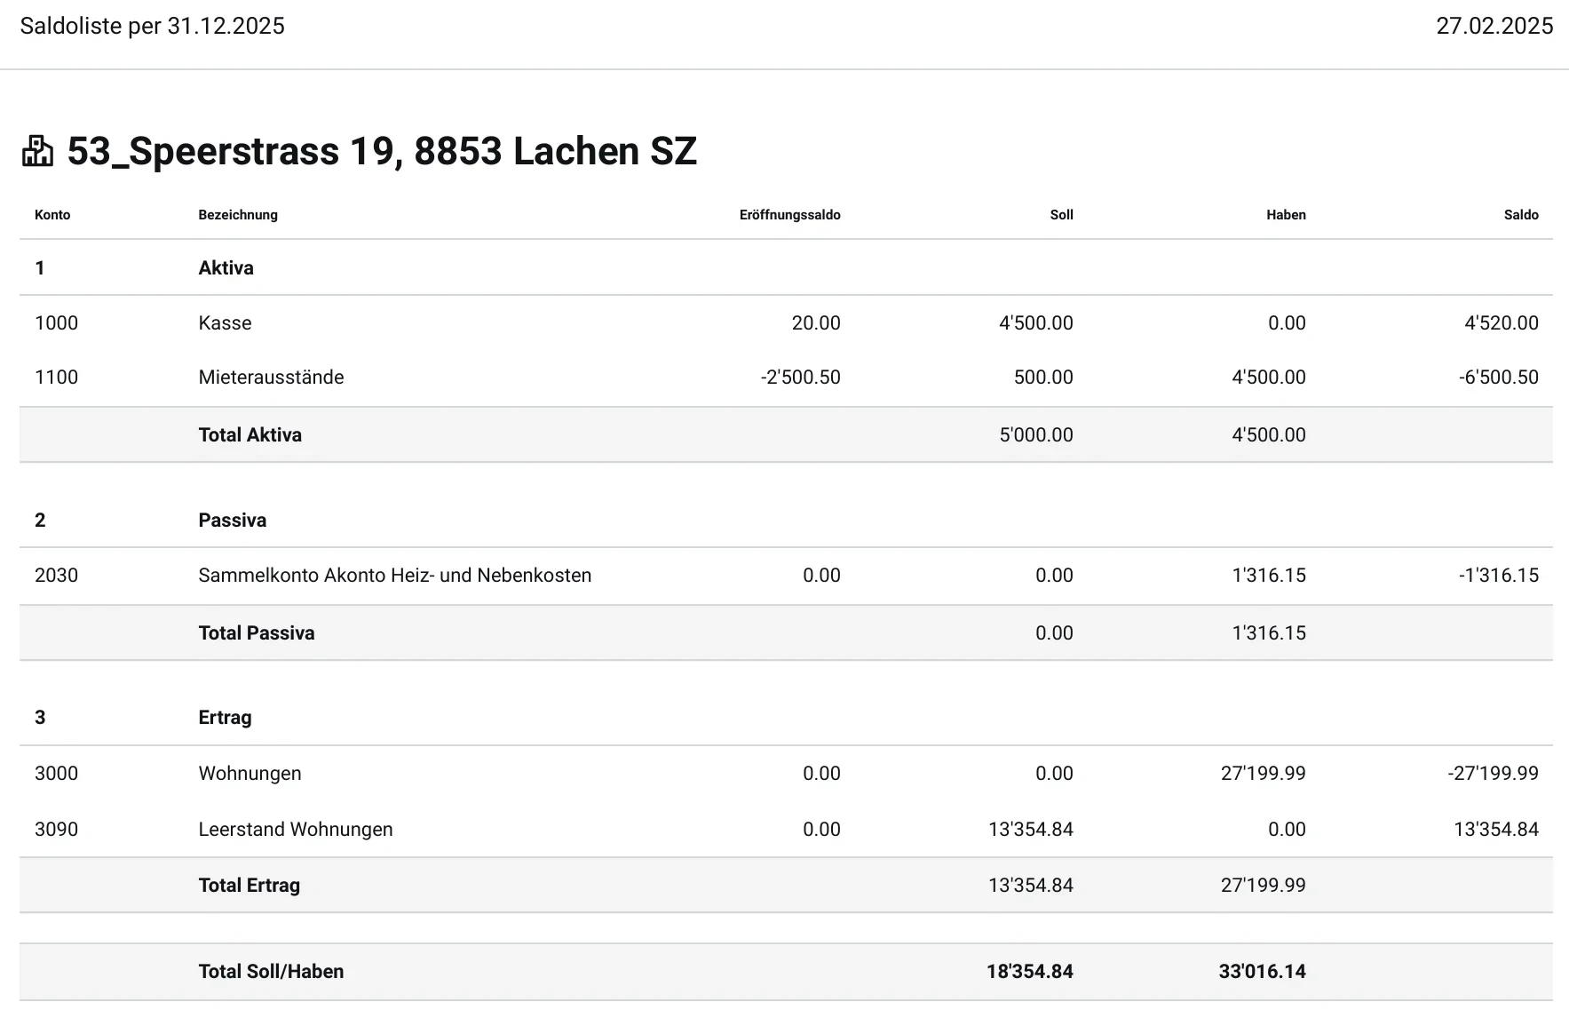The image size is (1569, 1010).
Task: Click Kasse opening balance 20.00
Action: coord(816,323)
